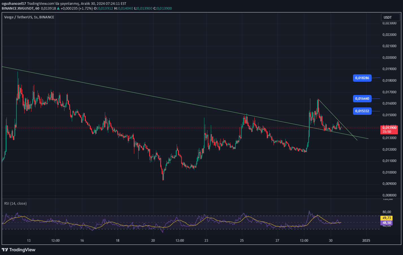This screenshot has height=255, width=403.
Task: Select the yellow RSI smoothing value badge 49,73
Action: coord(387,218)
